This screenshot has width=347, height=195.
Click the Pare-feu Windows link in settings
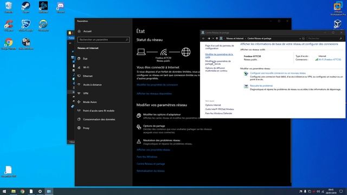[147, 157]
